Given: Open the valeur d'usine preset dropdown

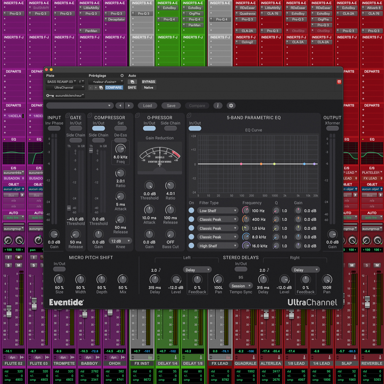Looking at the screenshot, I should coord(106,82).
